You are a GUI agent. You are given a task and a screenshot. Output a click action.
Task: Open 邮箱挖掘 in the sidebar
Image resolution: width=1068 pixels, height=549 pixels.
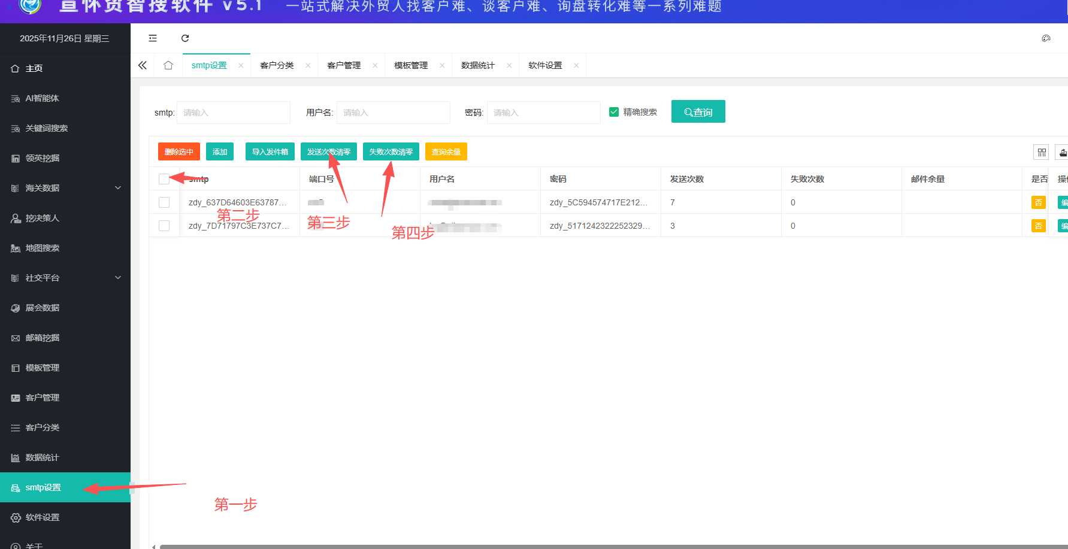point(42,338)
